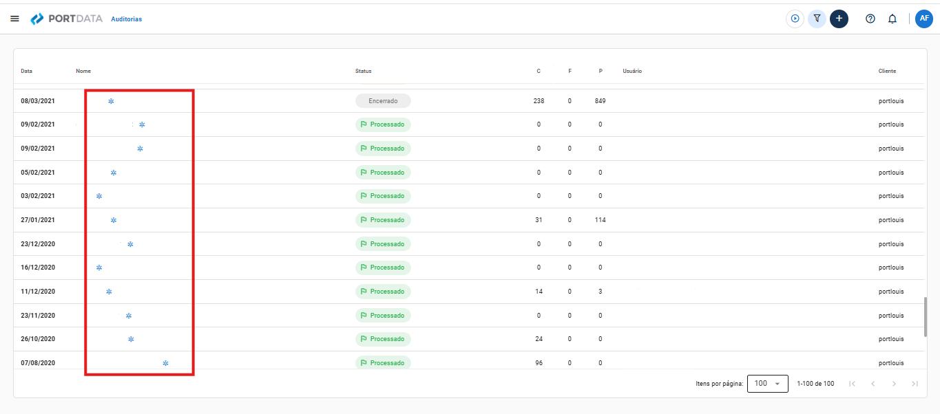Click the Encerrado status badge
The image size is (940, 414).
(x=383, y=101)
